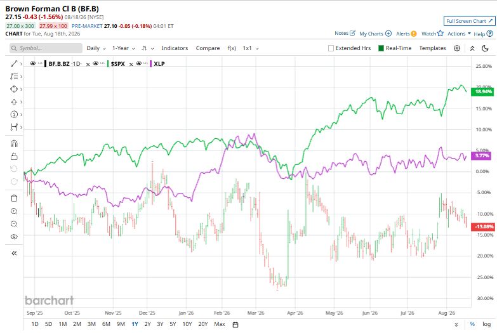Open the chart type bar-style dropdown
Image resolution: width=497 pixels, height=333 pixels.
tap(148, 48)
